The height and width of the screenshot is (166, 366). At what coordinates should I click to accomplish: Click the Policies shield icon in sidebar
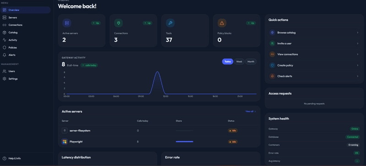5,48
